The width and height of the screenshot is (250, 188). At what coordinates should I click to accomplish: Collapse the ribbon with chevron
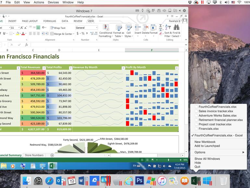pyautogui.click(x=186, y=40)
